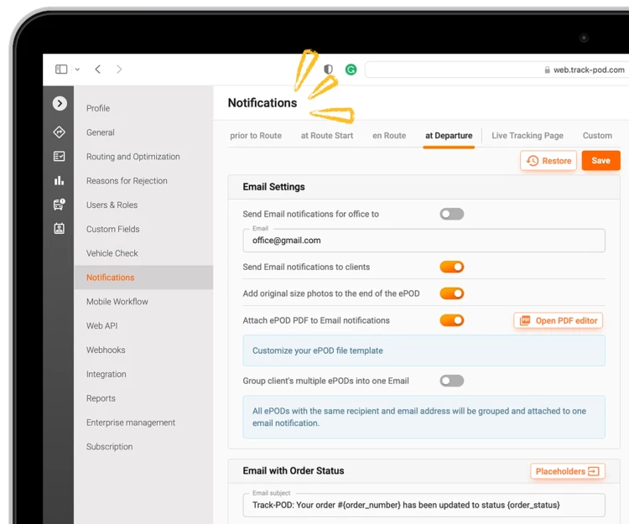Open Users & Roles settings
The height and width of the screenshot is (524, 629).
(x=112, y=205)
